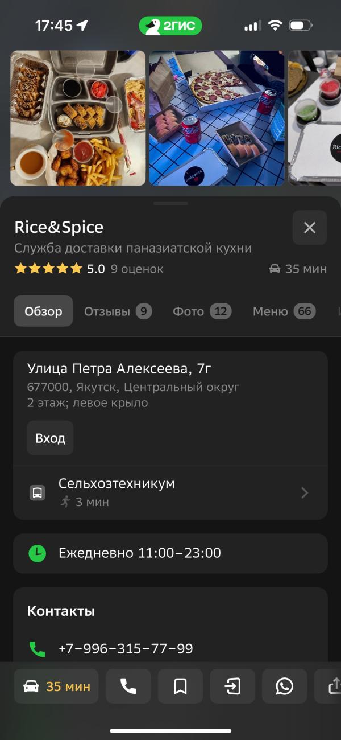341x740 pixels.
Task: Tap the bookmark save icon
Action: pos(180,686)
